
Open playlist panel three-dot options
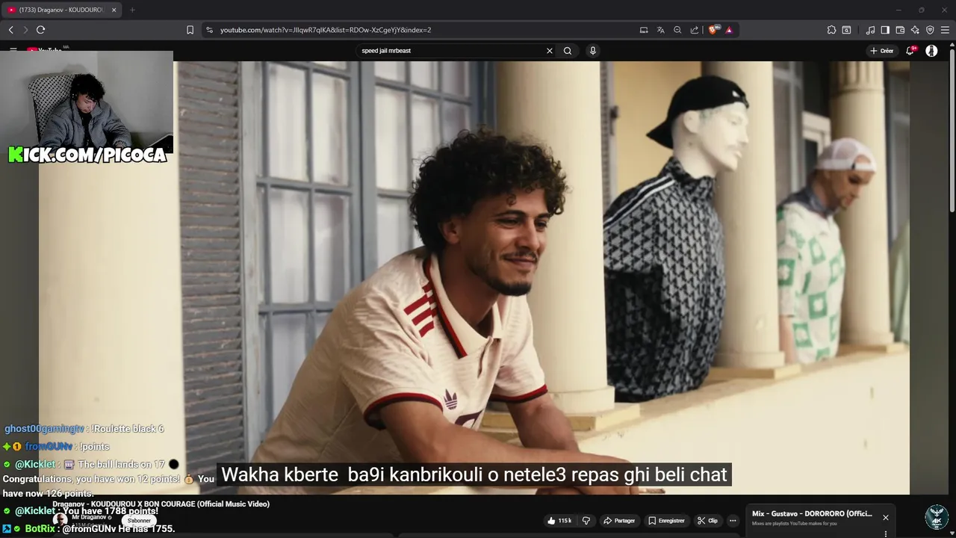[886, 534]
